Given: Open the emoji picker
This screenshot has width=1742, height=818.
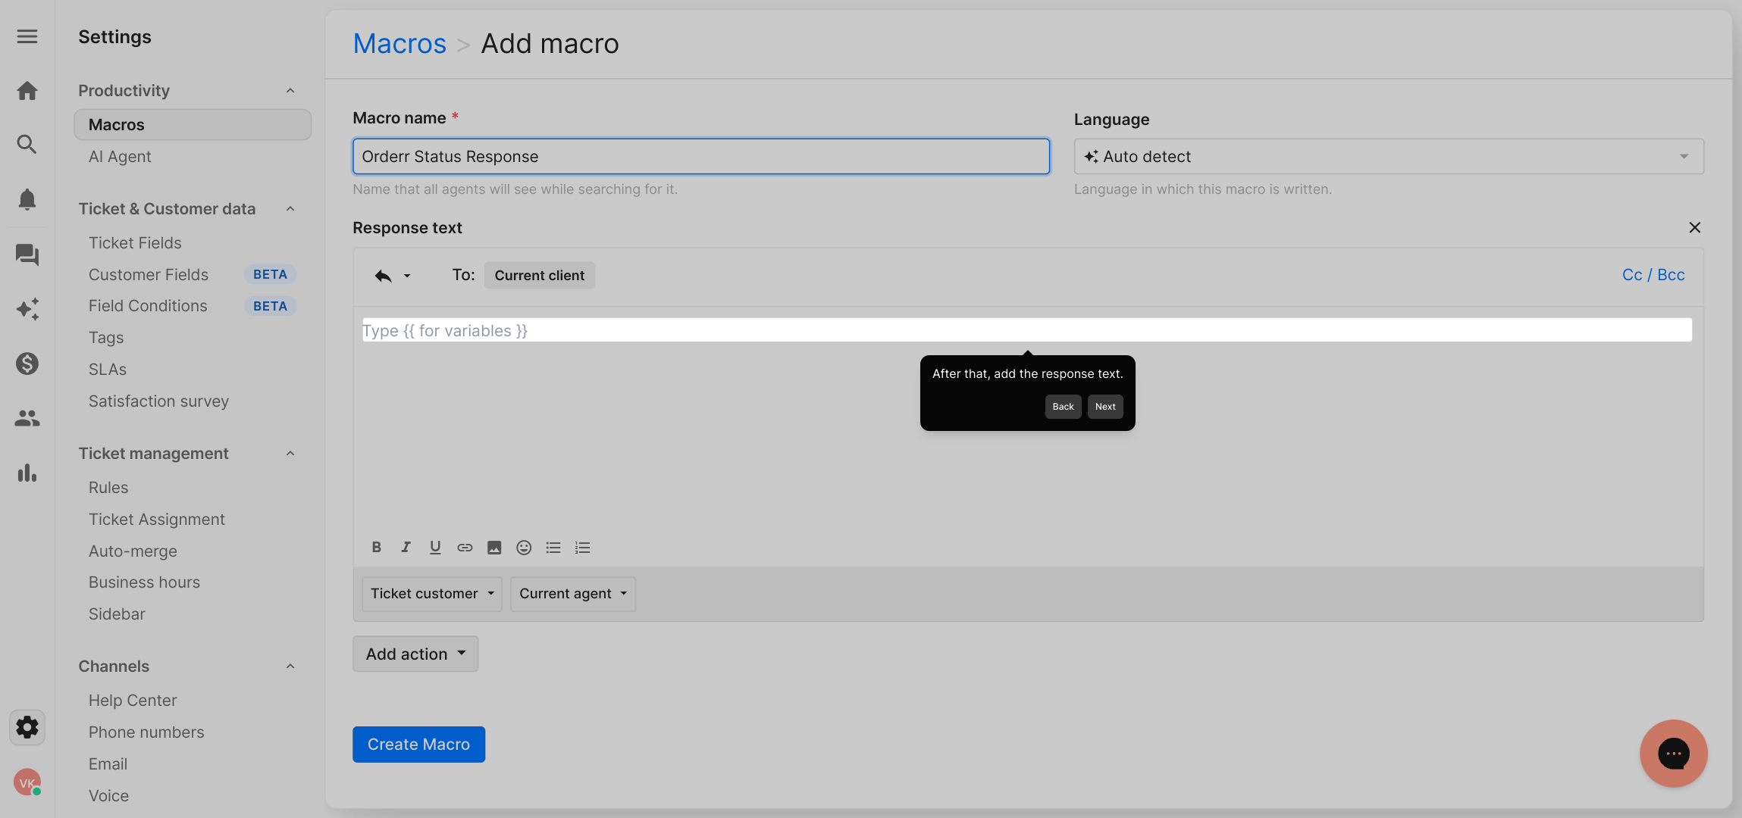Looking at the screenshot, I should [x=524, y=548].
